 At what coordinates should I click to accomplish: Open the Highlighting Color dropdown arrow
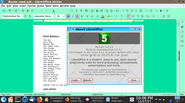pos(112,16)
